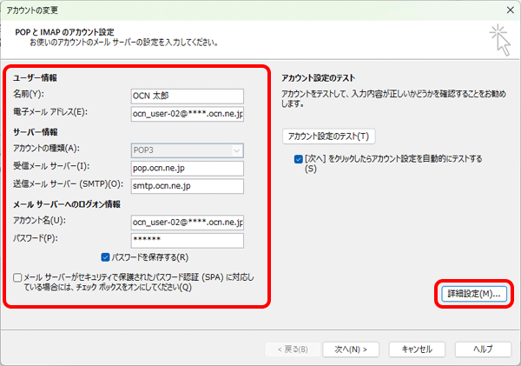Uncheck automatic account test on 次へ checkbox
This screenshot has height=366, width=521.
tap(299, 160)
